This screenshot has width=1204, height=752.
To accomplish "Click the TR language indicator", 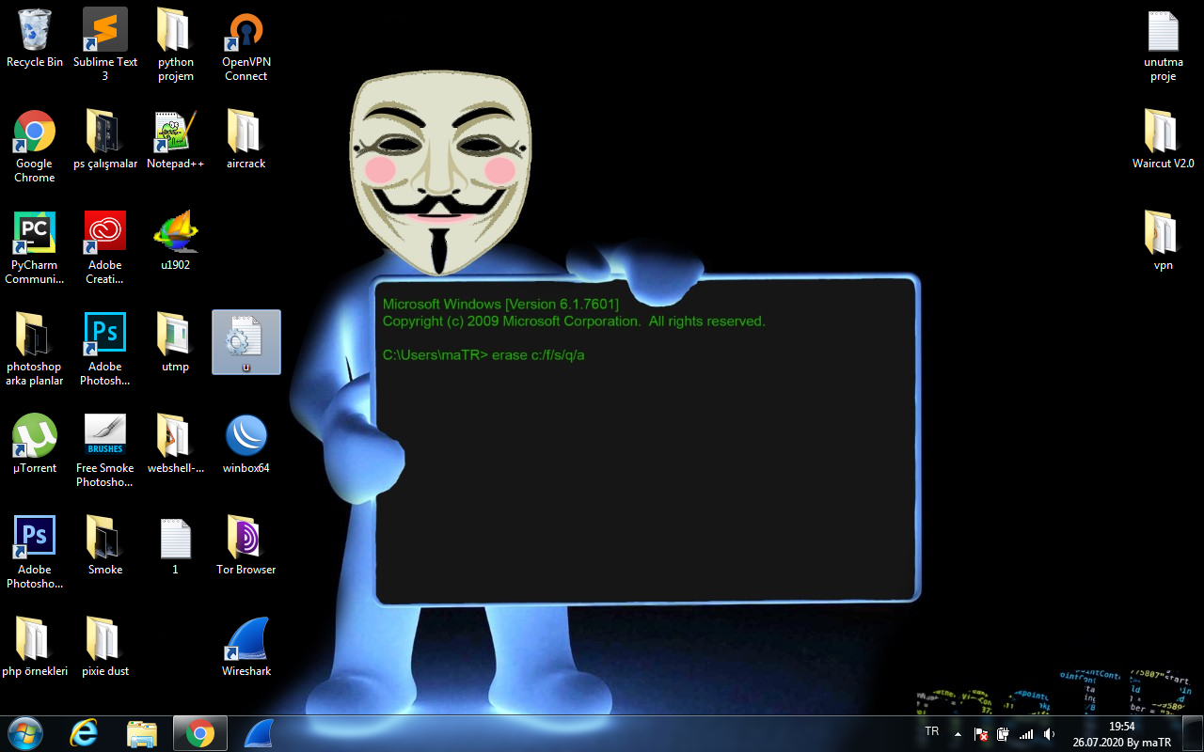I will (x=931, y=731).
